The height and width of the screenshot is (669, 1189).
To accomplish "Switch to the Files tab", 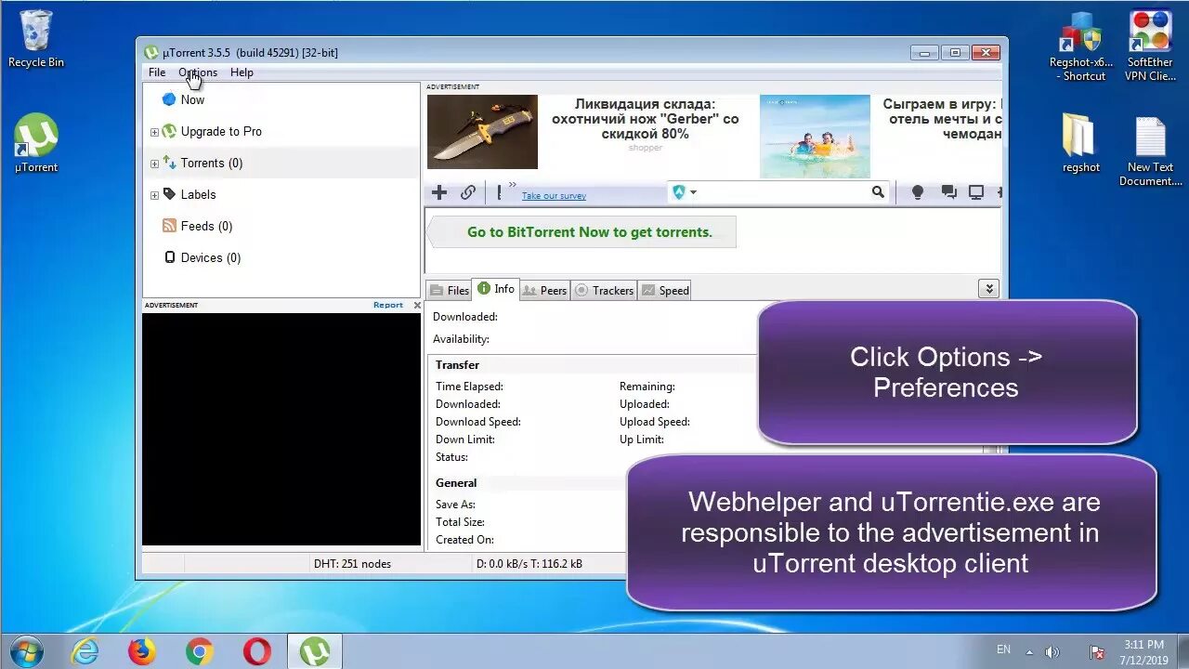I will tap(450, 291).
